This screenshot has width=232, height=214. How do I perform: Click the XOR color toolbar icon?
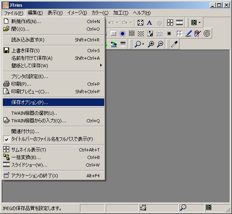[114, 45]
